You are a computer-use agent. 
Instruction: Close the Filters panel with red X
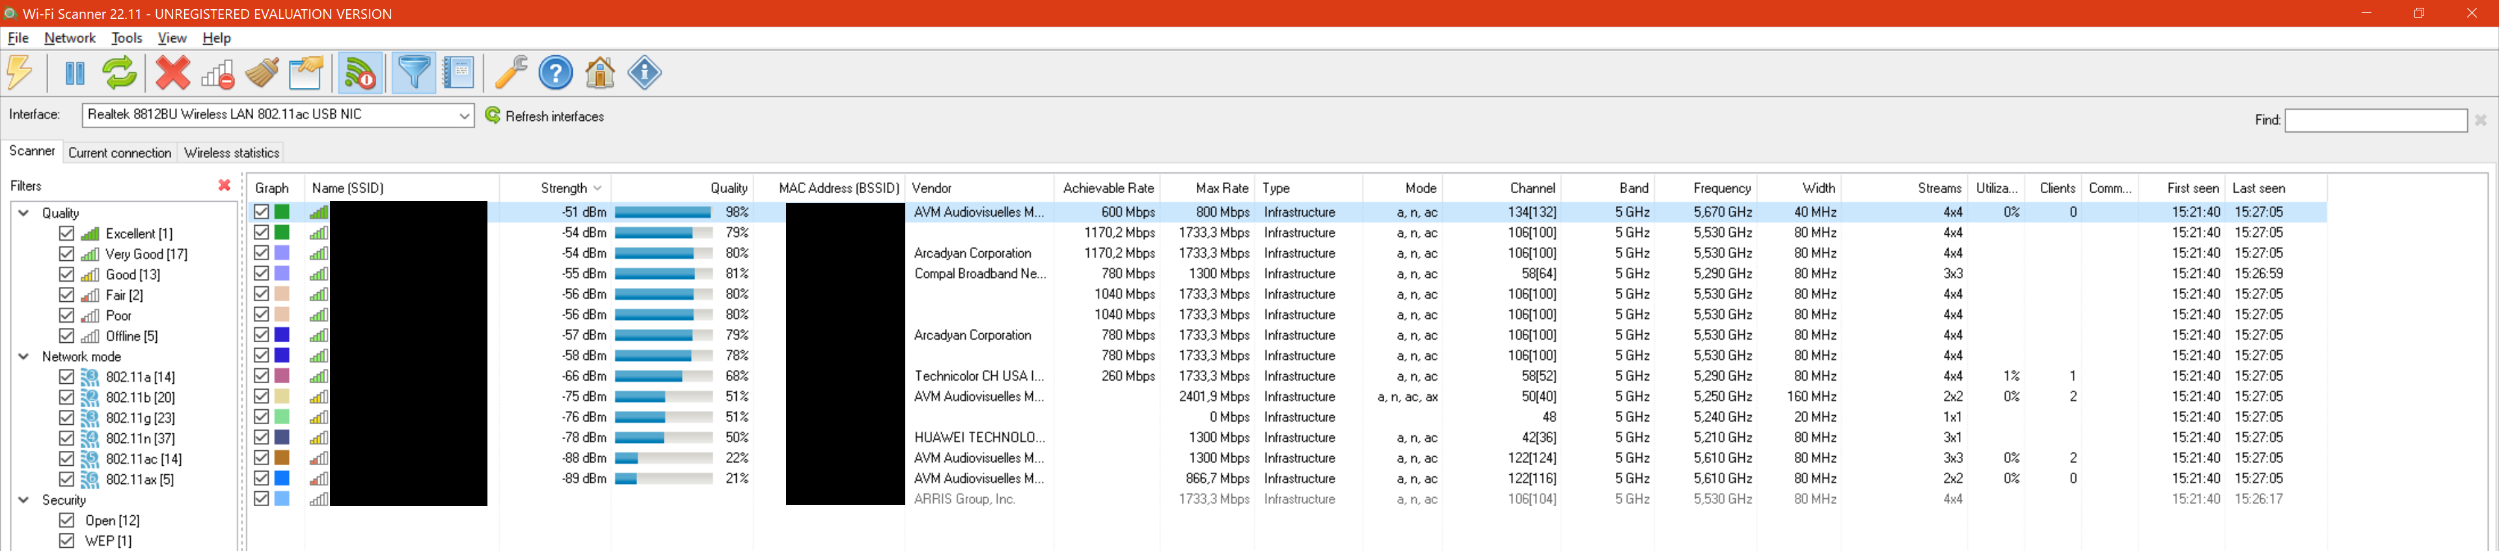(225, 185)
